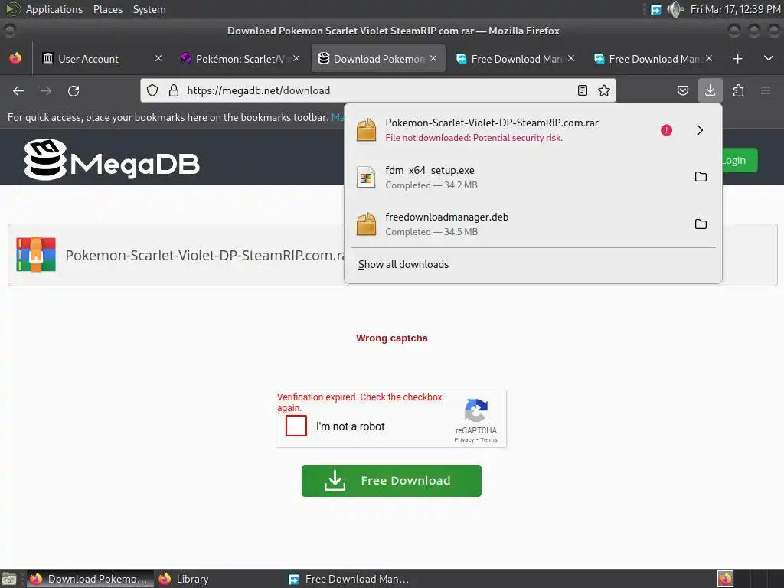Click Pokemon-Scarlet-Violet-DP-SteamRIP.com.rar in downloads panel
Screen dimensions: 784x588
492,122
